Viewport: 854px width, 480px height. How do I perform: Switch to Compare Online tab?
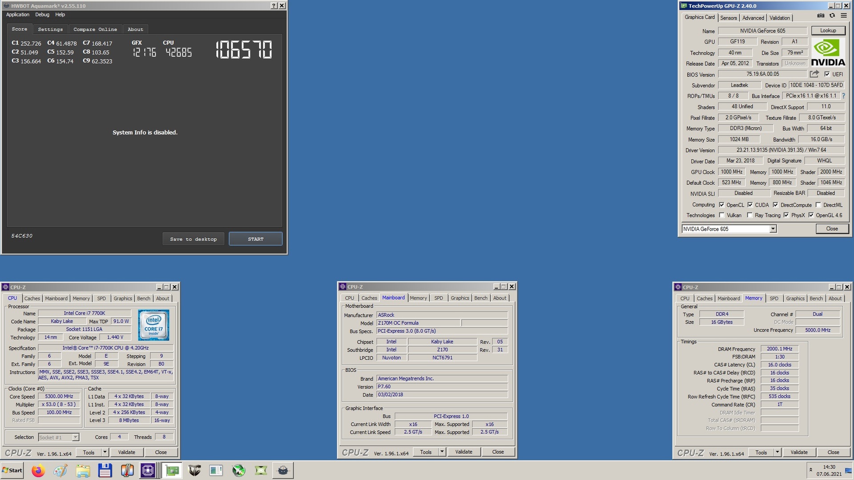(95, 29)
